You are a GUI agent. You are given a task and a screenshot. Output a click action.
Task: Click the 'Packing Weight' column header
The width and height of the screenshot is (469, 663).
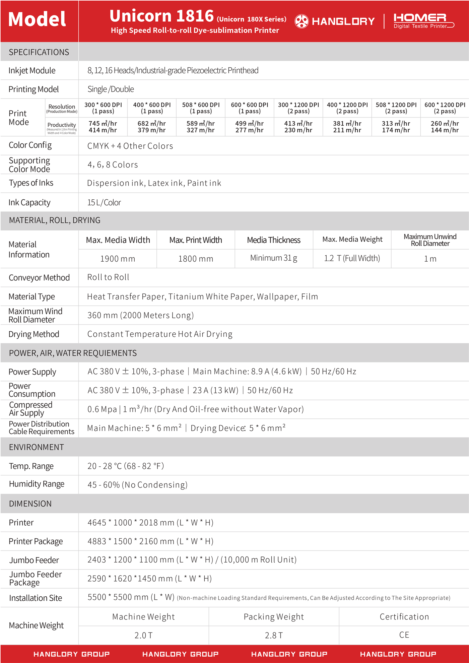[x=274, y=617]
